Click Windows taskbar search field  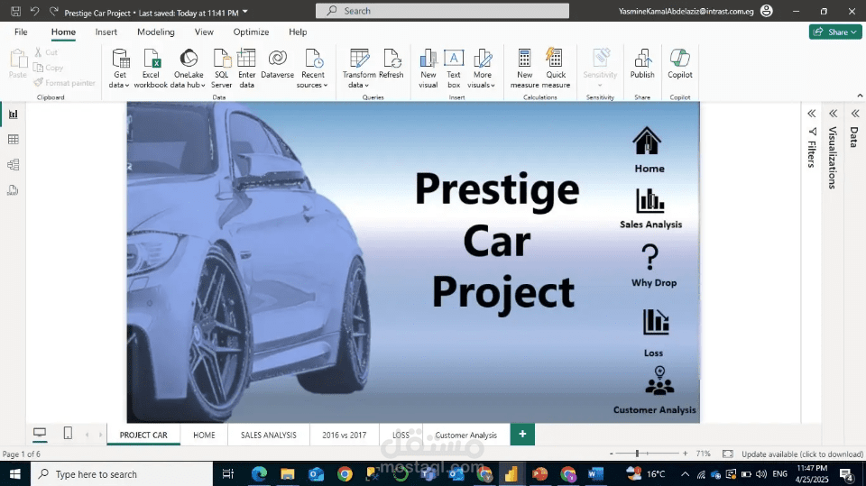pos(122,474)
